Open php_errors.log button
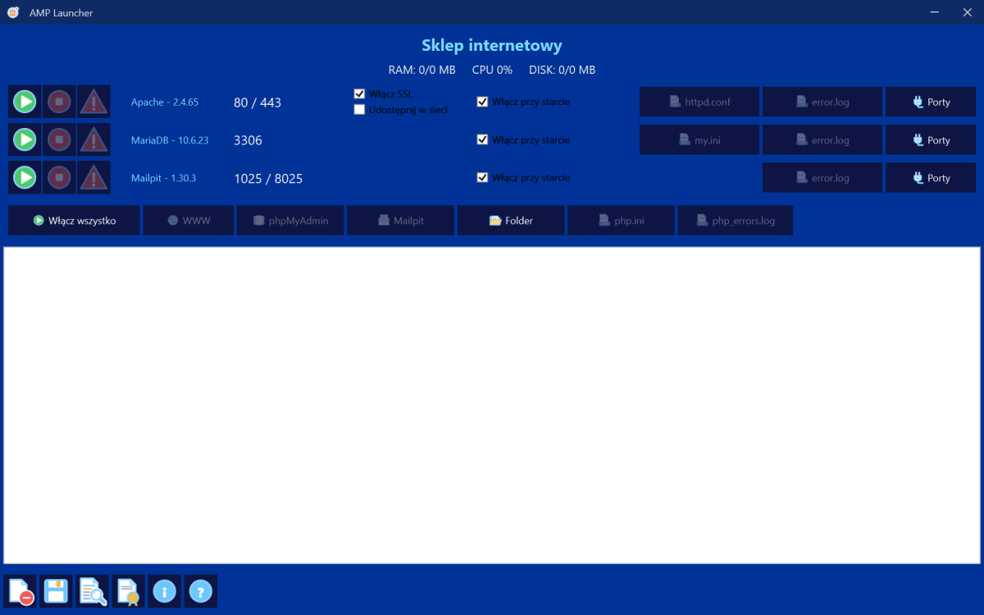Viewport: 984px width, 615px height. 736,221
